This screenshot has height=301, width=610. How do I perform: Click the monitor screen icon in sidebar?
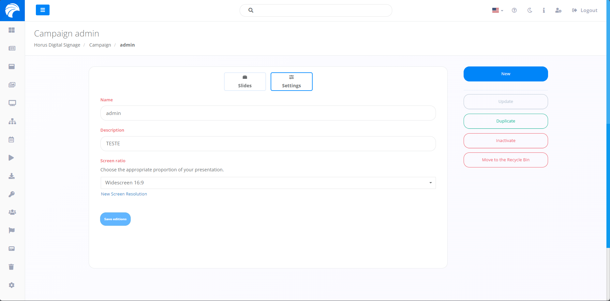coord(12,103)
